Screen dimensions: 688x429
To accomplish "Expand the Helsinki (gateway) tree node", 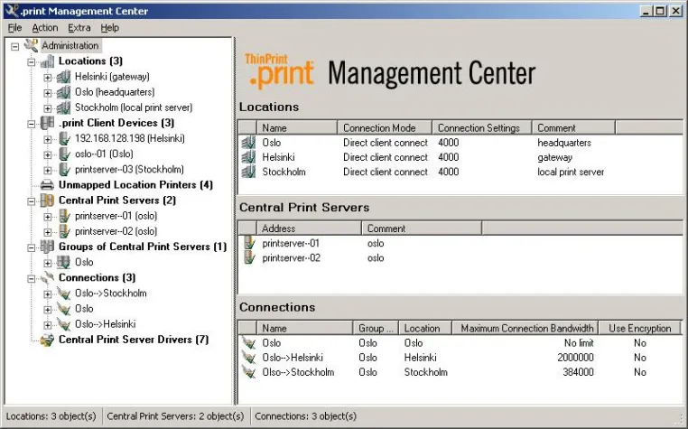I will click(47, 78).
